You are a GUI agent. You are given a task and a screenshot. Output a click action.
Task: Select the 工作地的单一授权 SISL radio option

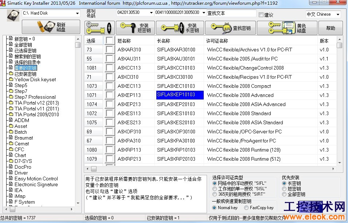(214, 189)
